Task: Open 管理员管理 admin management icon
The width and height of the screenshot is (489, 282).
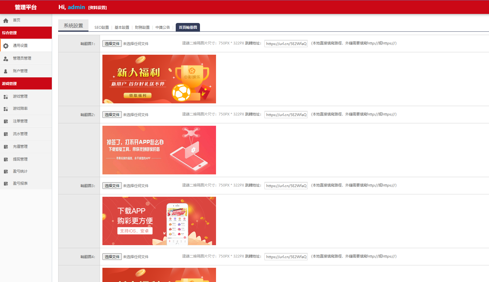Action: click(5, 58)
